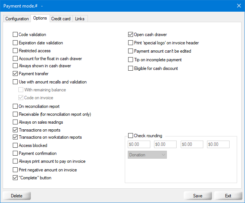Switch to the Configuration tab

(x=17, y=19)
